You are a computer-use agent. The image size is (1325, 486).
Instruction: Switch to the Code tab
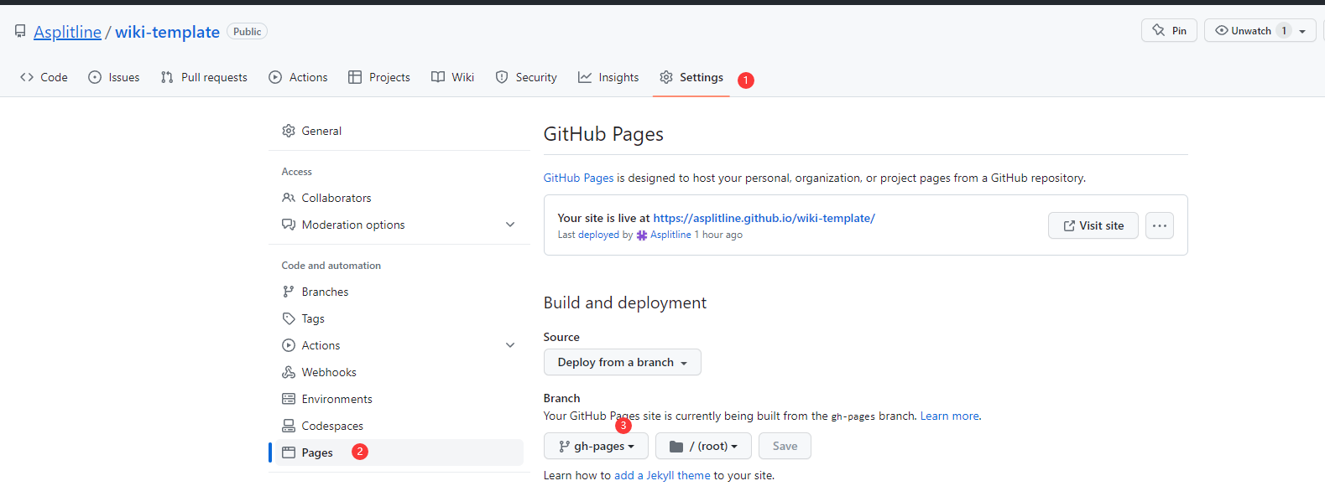(x=44, y=77)
